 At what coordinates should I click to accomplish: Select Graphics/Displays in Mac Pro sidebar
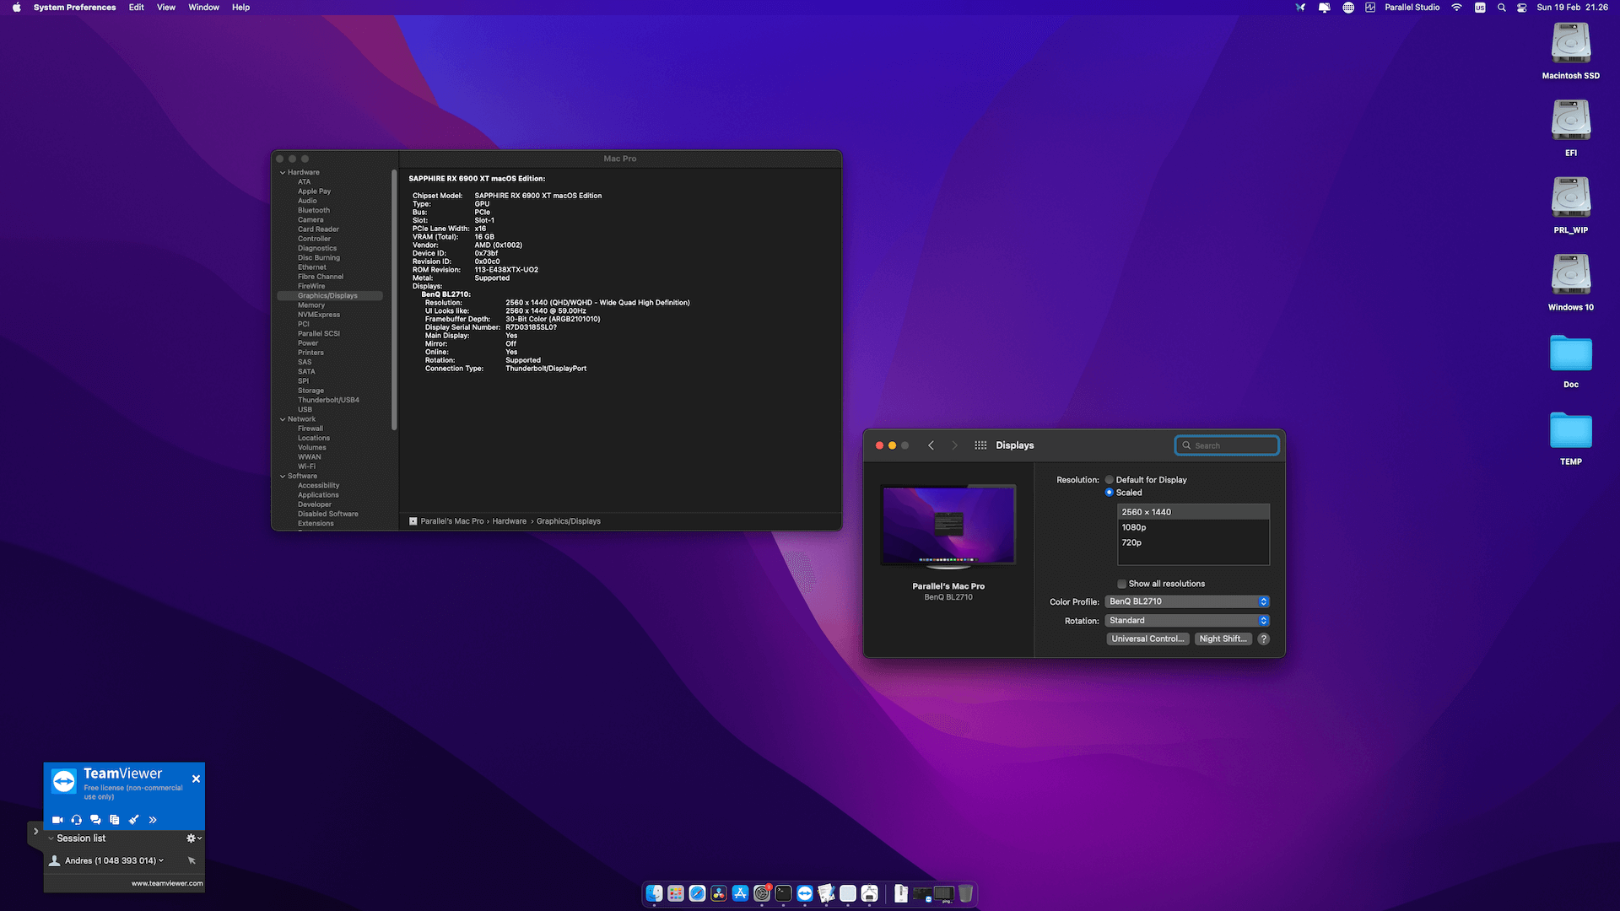(x=330, y=296)
